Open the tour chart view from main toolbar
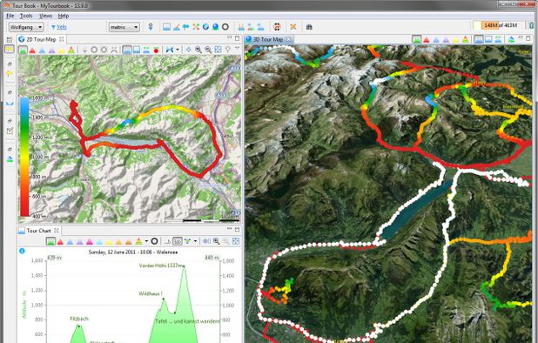 coord(167,27)
